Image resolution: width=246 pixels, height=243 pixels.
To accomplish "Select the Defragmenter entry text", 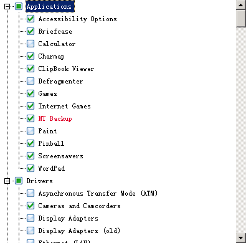I will pos(60,81).
